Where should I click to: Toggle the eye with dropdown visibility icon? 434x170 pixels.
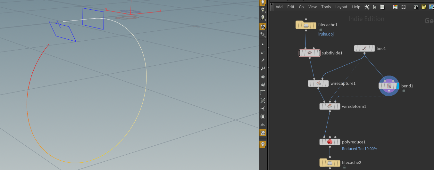(263, 35)
